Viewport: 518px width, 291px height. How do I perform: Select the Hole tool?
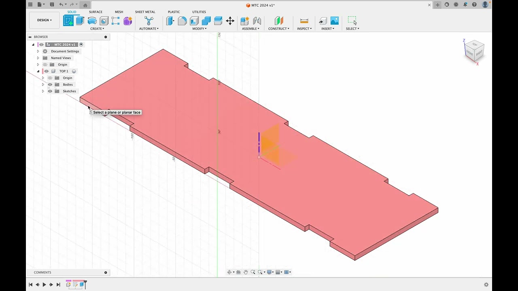click(x=104, y=21)
